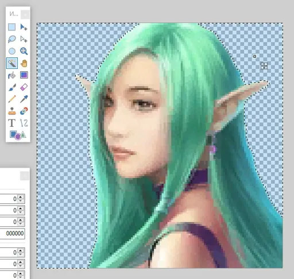Choose the Pencil tool
The width and height of the screenshot is (294, 279).
coord(12,99)
